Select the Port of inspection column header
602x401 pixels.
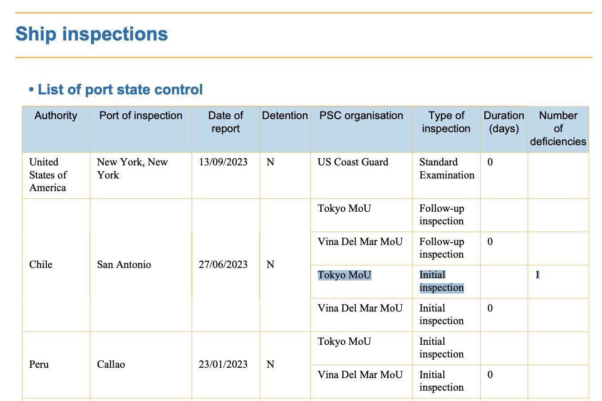click(x=141, y=116)
